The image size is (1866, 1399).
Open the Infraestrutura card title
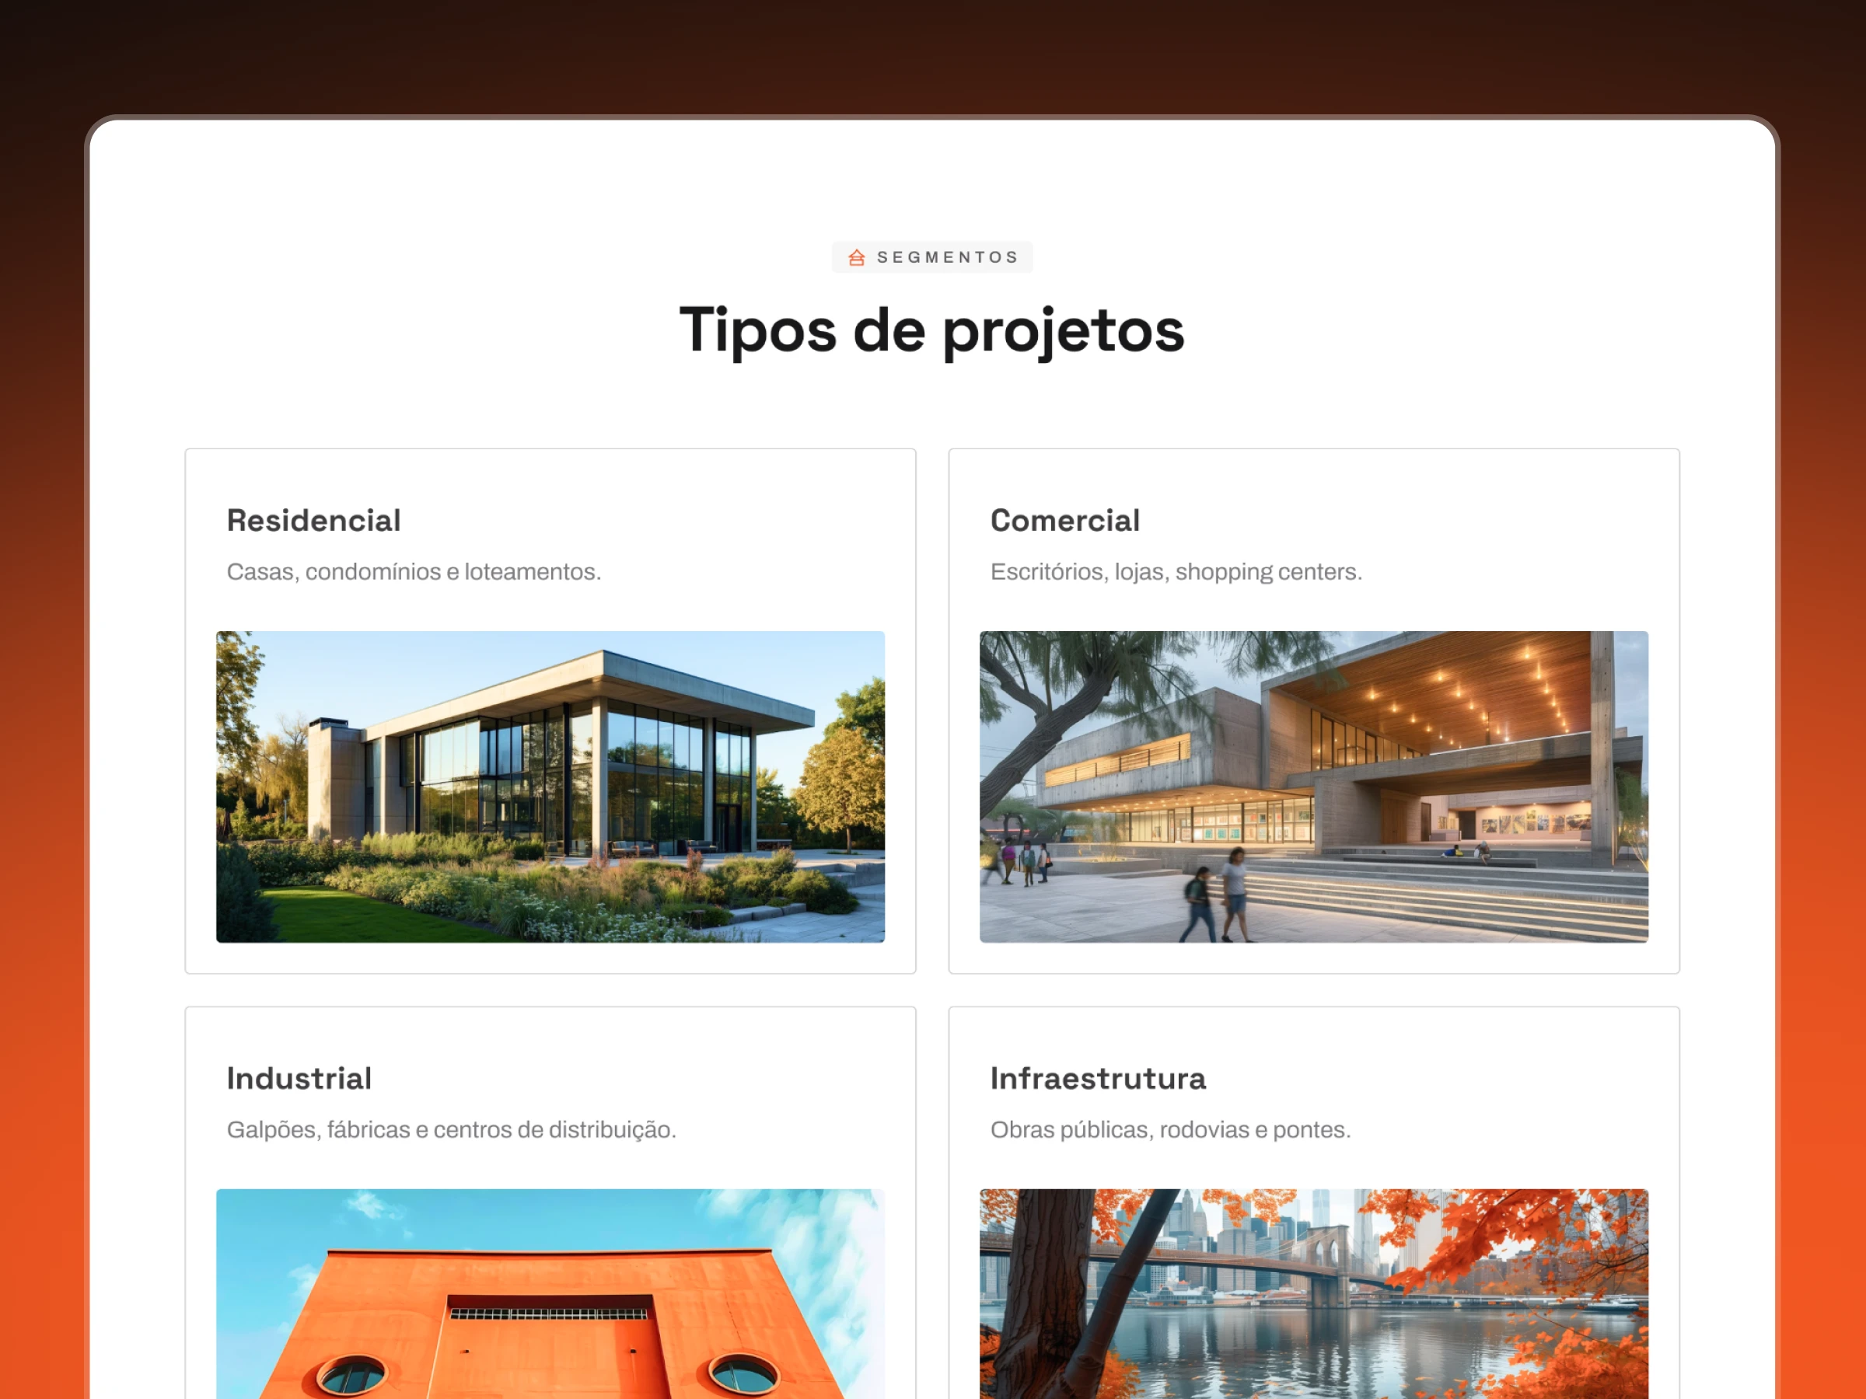tap(1098, 1078)
